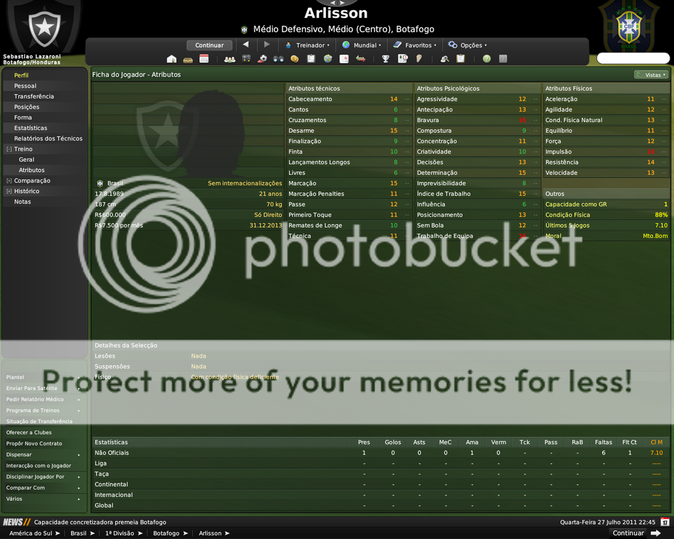Expand the Histórico tree section
The image size is (674, 539).
pyautogui.click(x=9, y=192)
